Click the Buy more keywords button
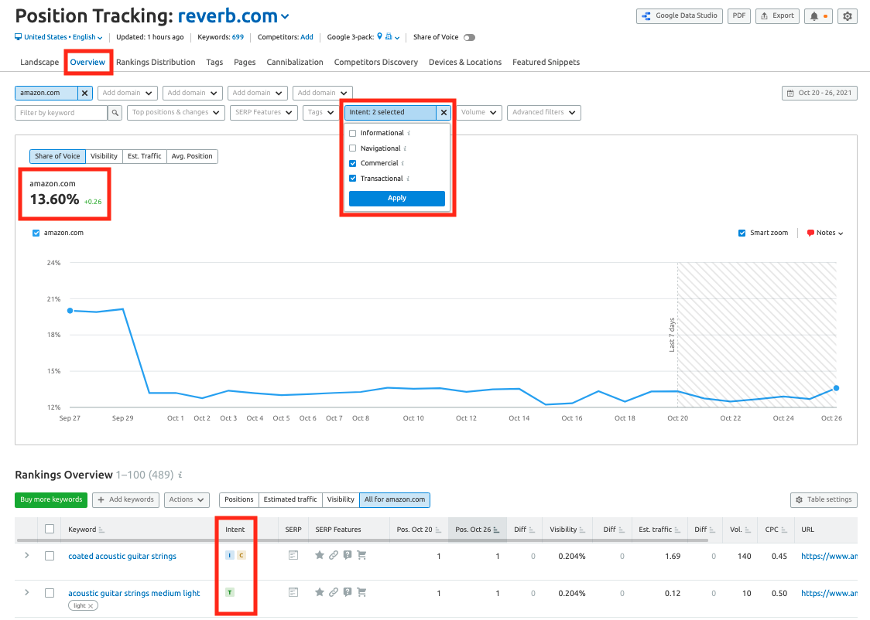The width and height of the screenshot is (870, 620). (x=51, y=499)
